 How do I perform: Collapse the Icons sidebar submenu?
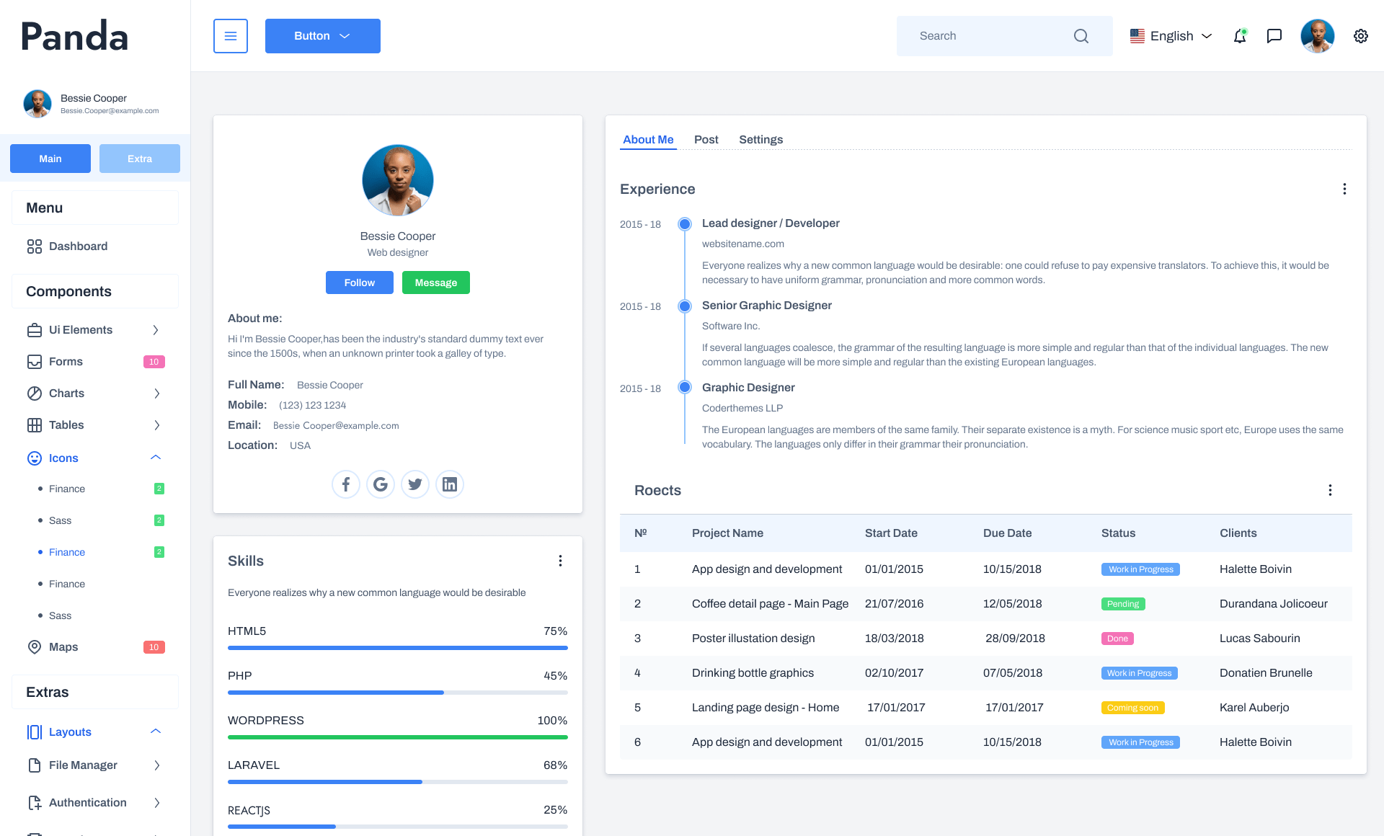point(156,458)
